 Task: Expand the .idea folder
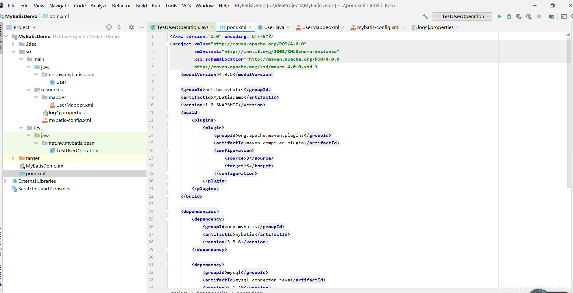pos(13,44)
